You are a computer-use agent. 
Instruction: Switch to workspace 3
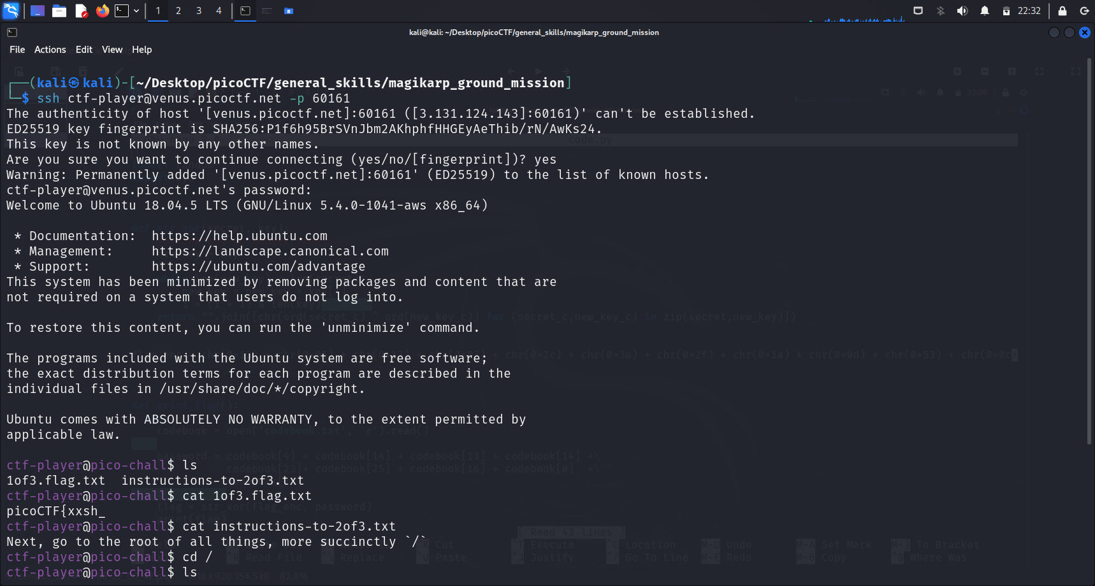coord(199,11)
